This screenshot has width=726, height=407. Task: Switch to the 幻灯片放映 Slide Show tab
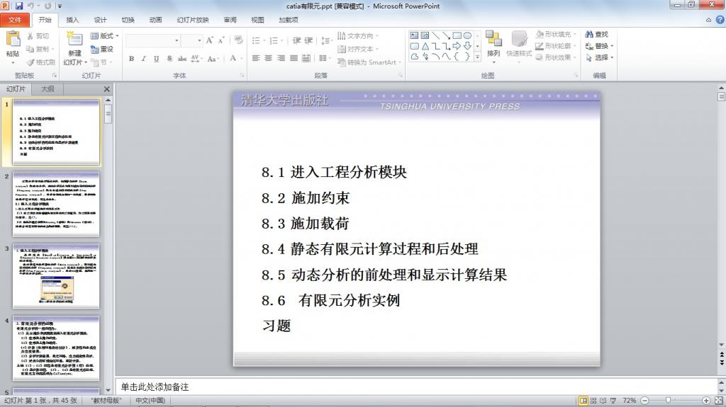click(x=193, y=20)
